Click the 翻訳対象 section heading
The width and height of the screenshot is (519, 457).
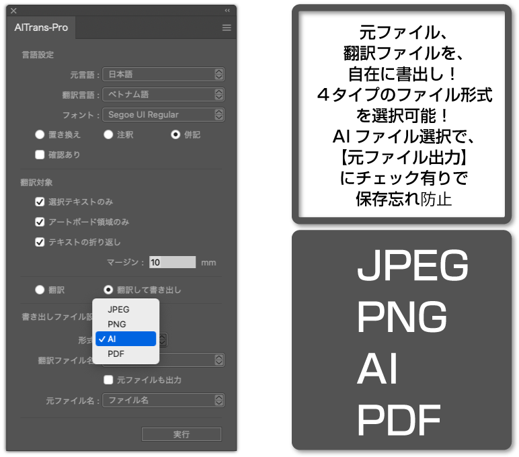click(x=36, y=182)
